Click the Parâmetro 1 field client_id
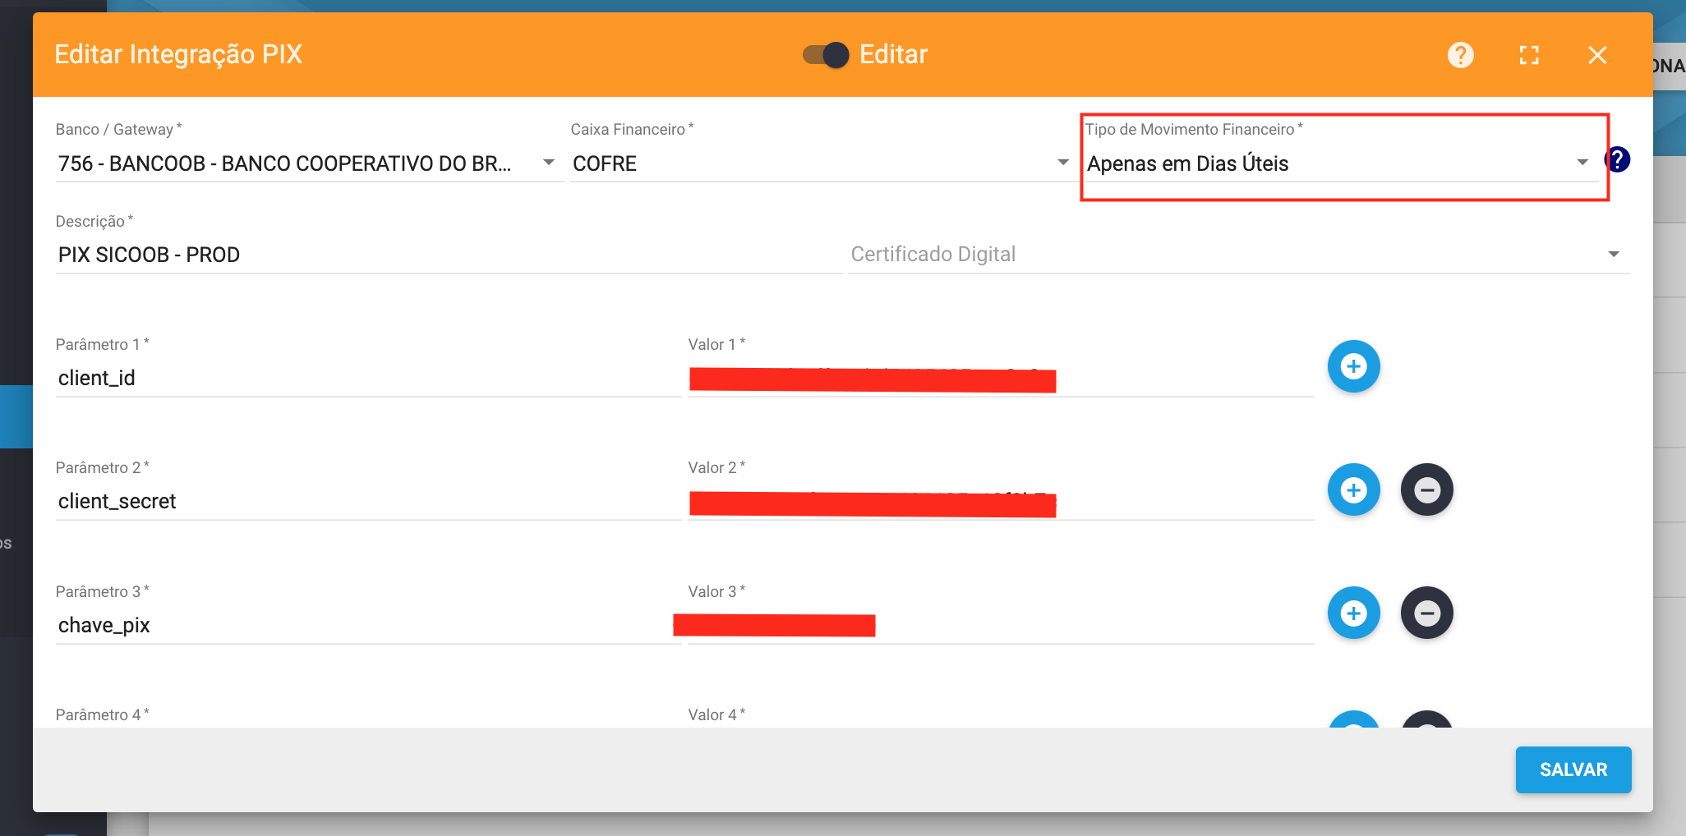 (x=368, y=379)
